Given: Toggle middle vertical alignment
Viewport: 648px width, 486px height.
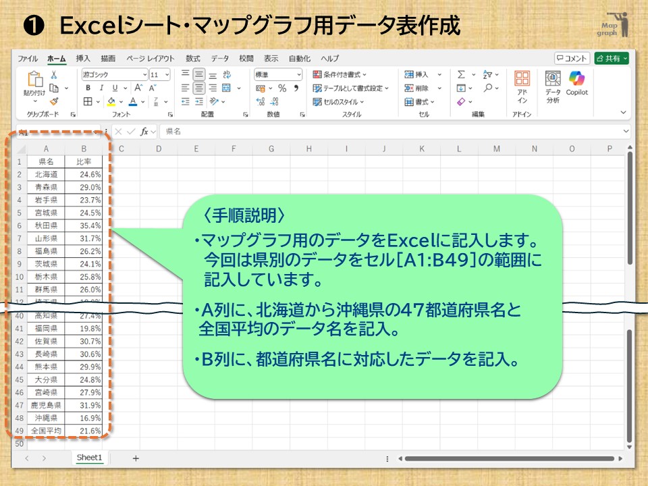Looking at the screenshot, I should click(x=199, y=74).
